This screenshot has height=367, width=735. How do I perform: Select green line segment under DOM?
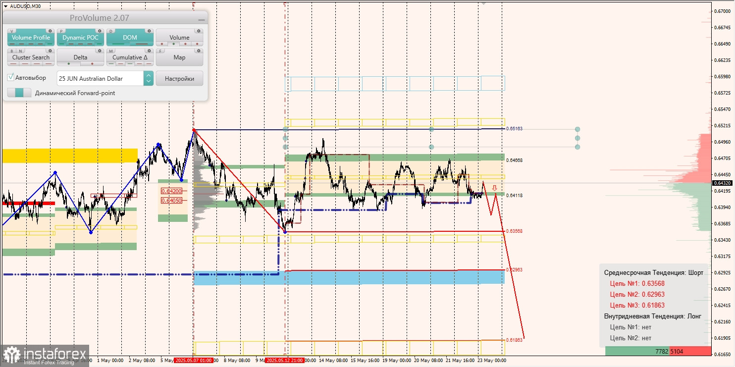tap(118, 44)
